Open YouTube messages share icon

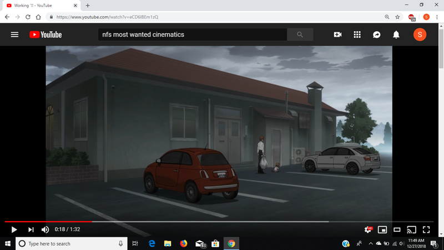tap(377, 34)
